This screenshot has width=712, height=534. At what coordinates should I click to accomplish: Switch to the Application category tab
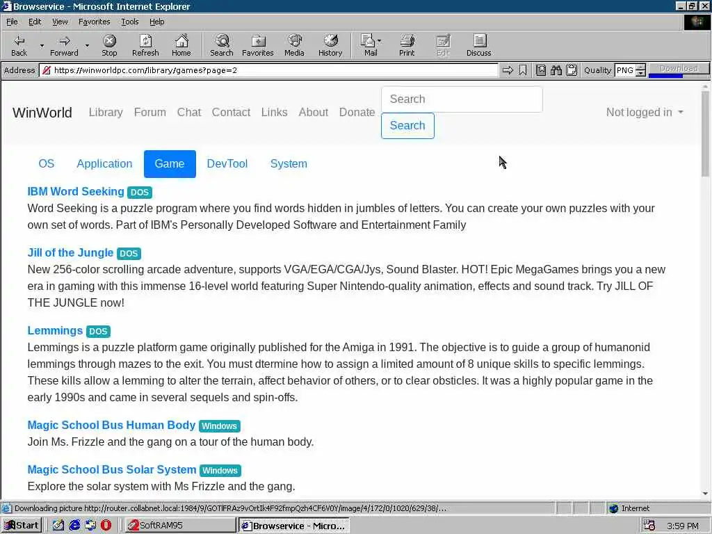[x=104, y=164]
